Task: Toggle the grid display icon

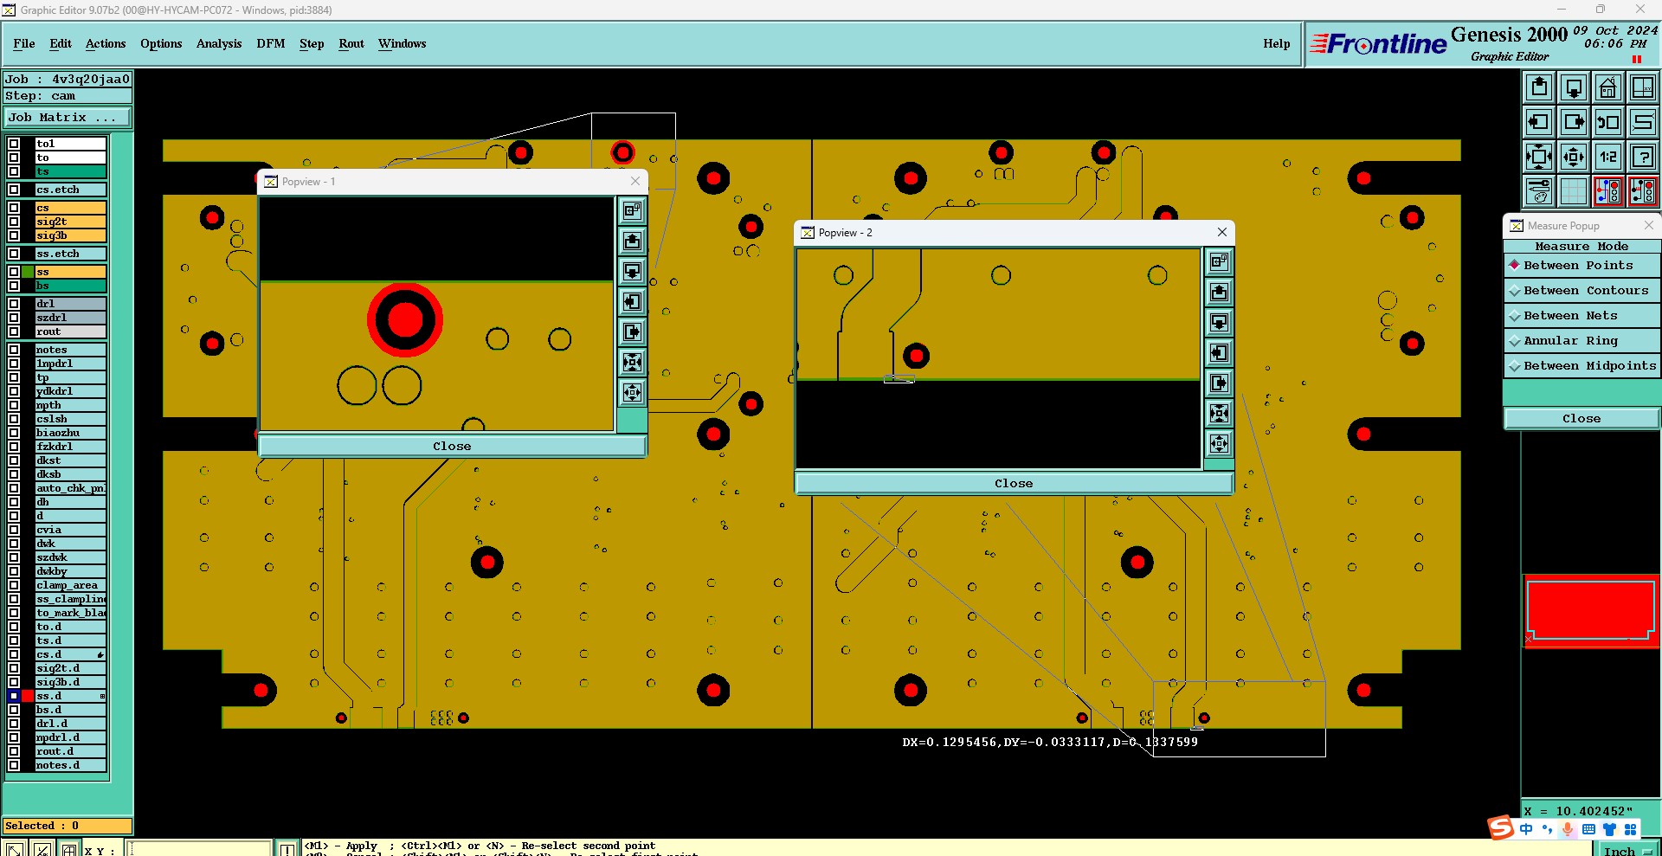Action: (1574, 191)
